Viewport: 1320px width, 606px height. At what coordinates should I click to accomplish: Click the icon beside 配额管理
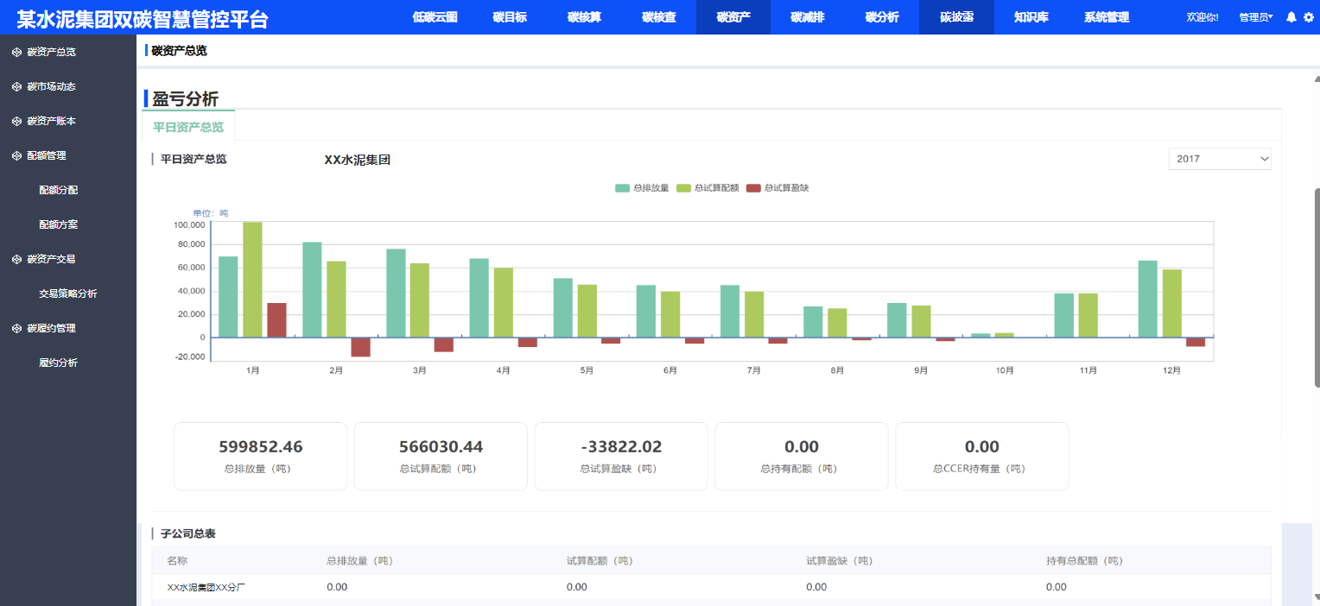pos(16,155)
